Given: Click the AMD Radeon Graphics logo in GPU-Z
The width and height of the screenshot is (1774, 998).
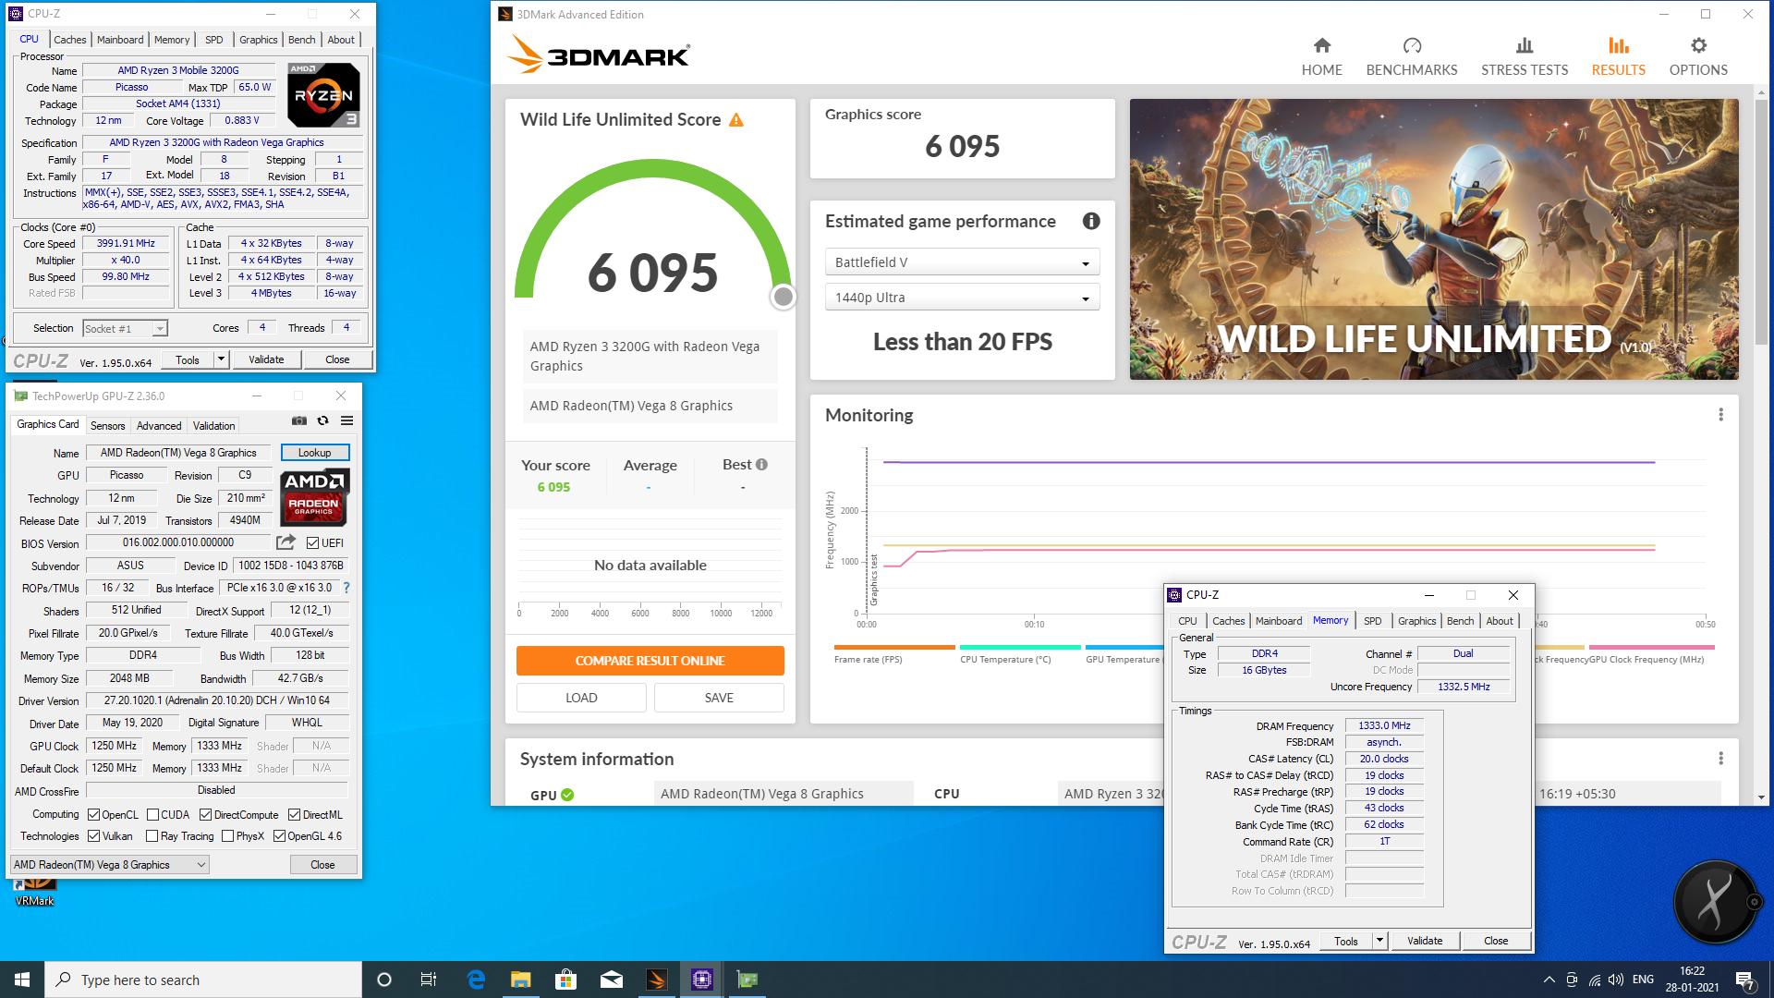Looking at the screenshot, I should 314,496.
